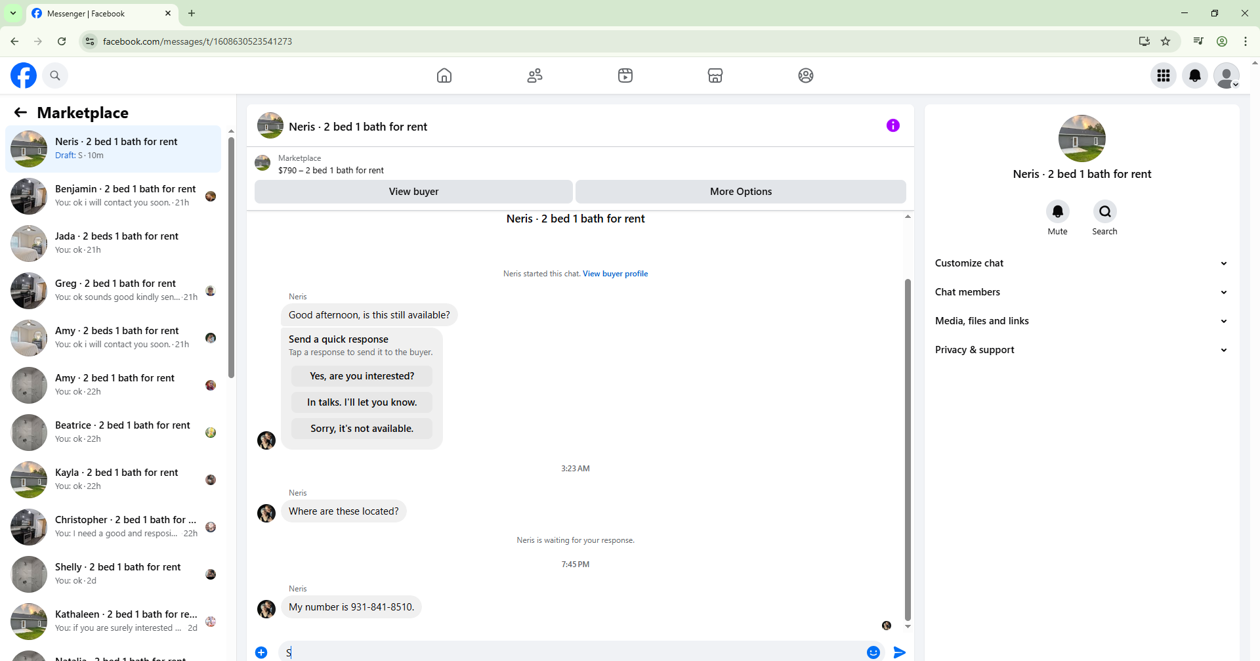
Task: Install app icon in address bar
Action: point(1144,41)
